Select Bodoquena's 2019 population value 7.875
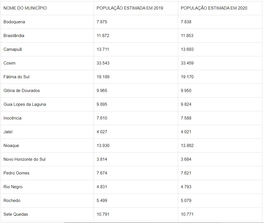Image resolution: width=264 pixels, height=223 pixels. (102, 22)
